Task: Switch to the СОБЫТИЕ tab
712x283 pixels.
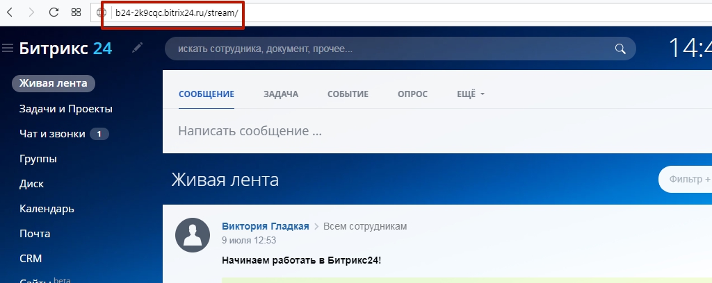Action: point(348,94)
